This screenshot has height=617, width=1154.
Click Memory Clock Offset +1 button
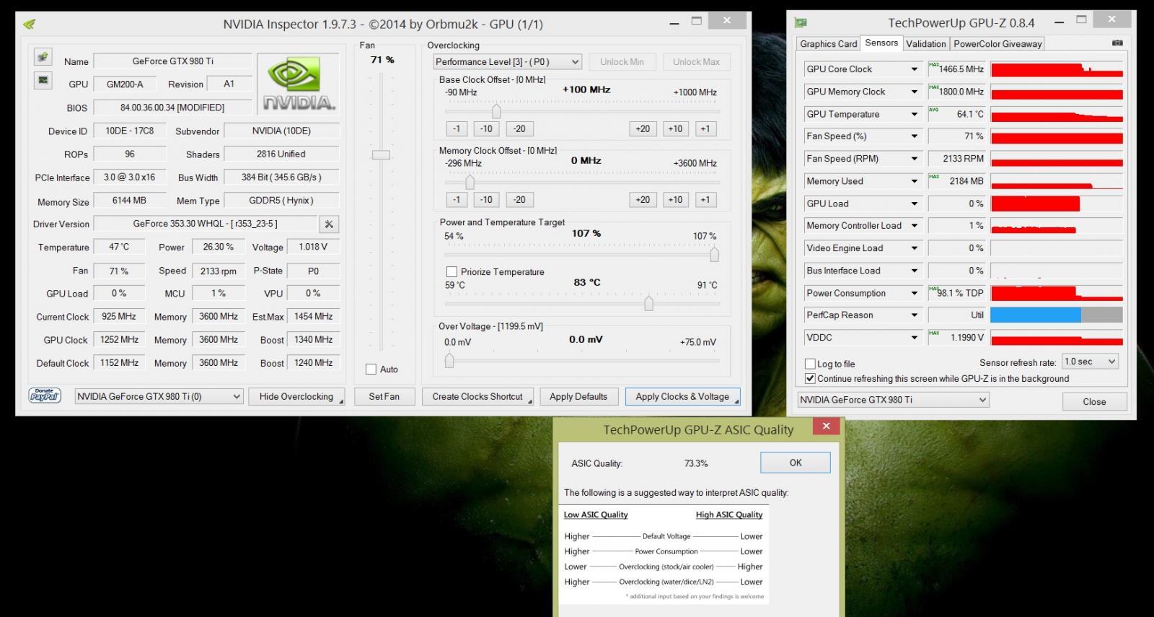point(705,199)
